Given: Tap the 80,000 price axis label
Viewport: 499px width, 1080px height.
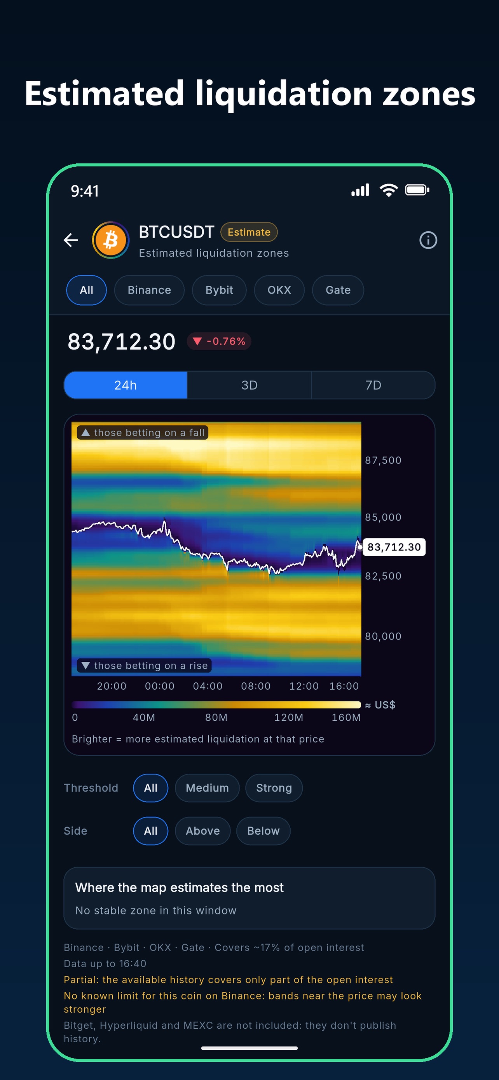Looking at the screenshot, I should tap(383, 636).
